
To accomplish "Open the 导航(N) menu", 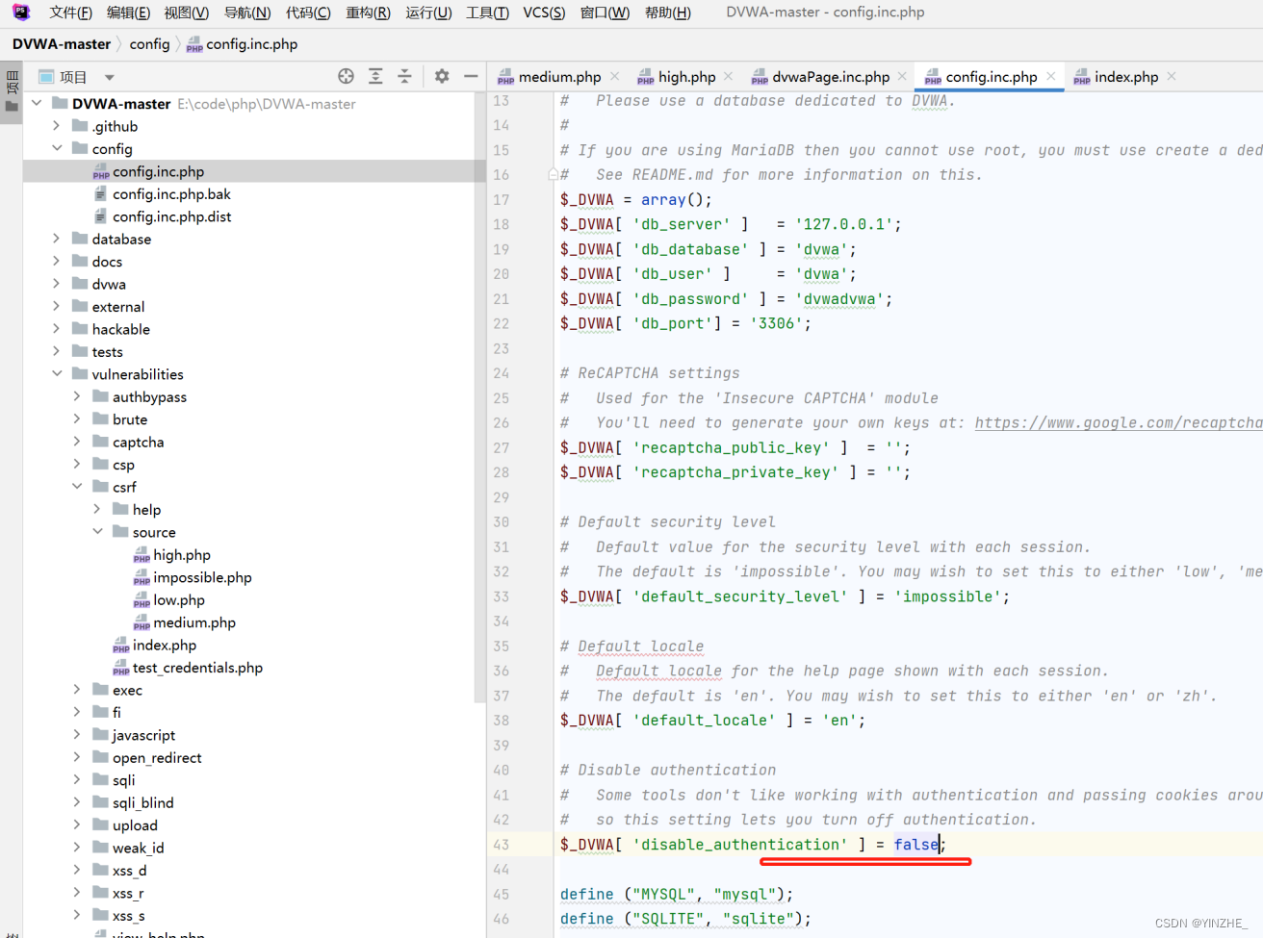I will click(x=247, y=13).
